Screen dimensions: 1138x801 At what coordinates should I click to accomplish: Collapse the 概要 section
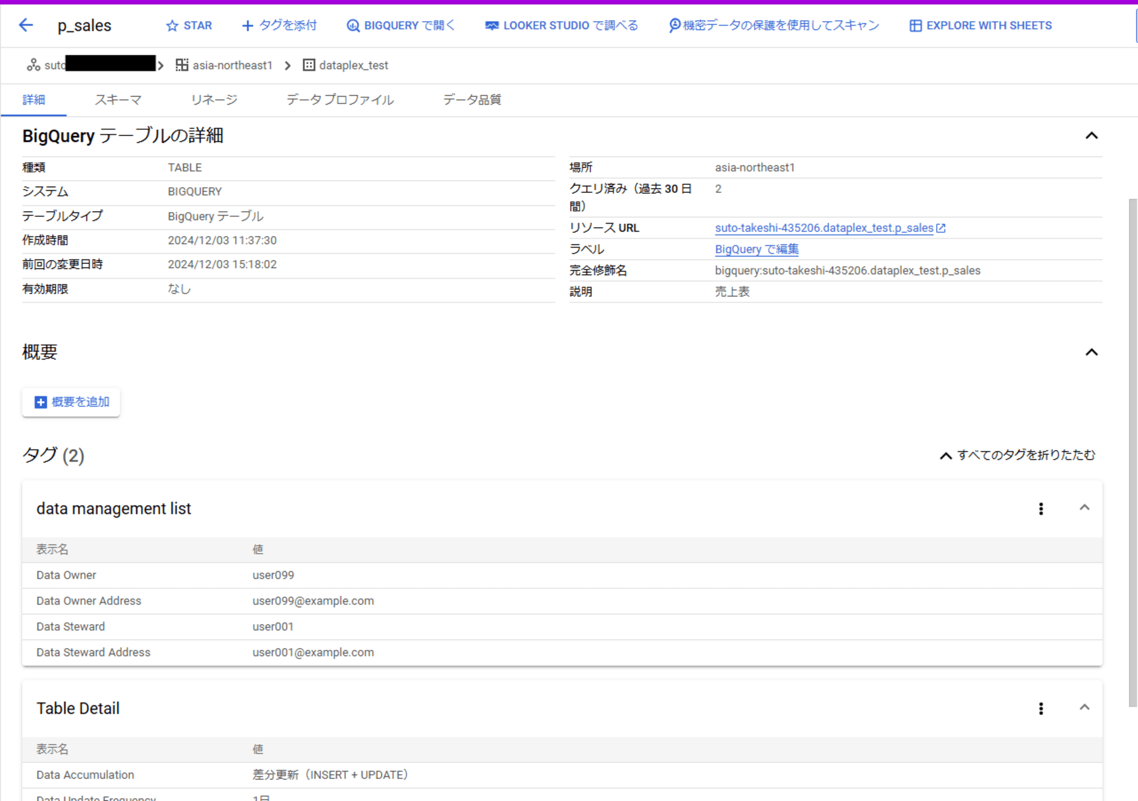point(1091,353)
